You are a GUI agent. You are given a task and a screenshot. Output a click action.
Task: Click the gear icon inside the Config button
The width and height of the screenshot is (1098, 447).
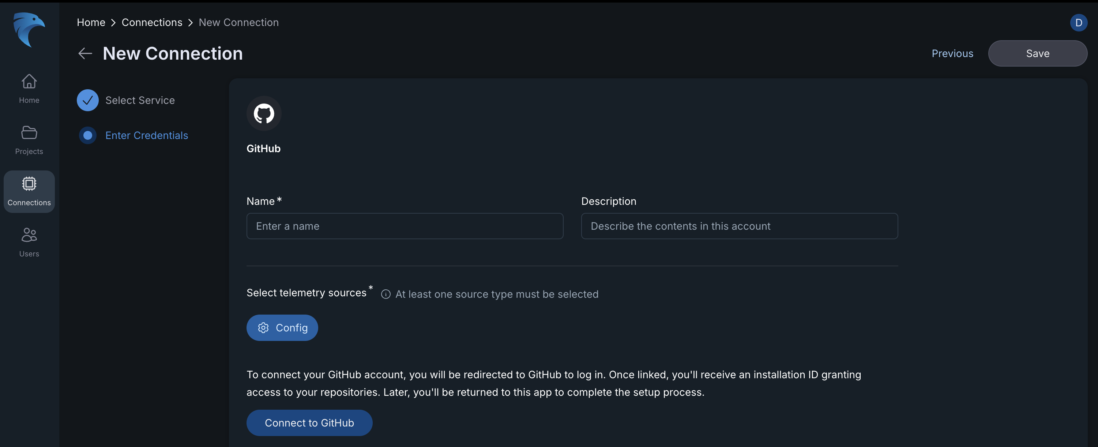coord(263,328)
